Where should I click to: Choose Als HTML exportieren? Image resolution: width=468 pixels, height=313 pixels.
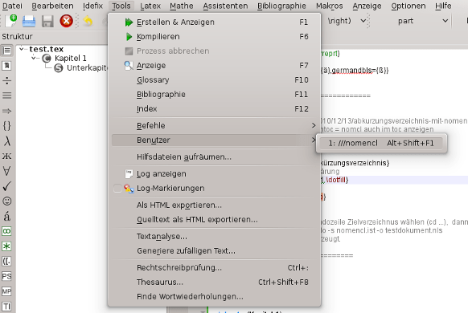[x=214, y=205]
